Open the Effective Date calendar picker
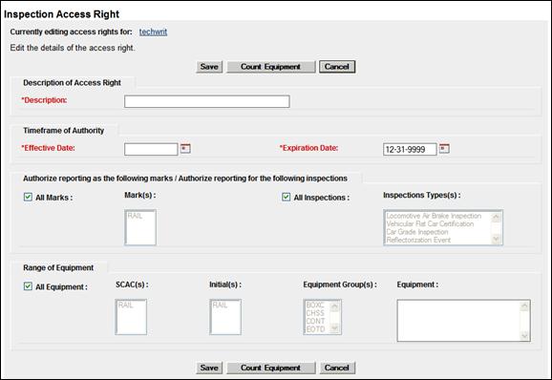The image size is (552, 380). 185,149
